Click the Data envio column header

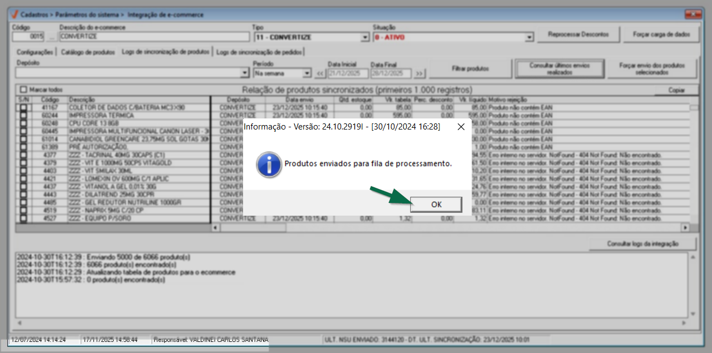tap(300, 99)
